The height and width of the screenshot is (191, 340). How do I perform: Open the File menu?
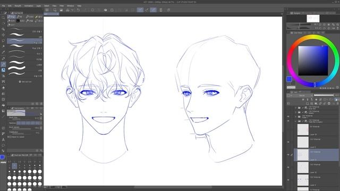tap(4, 6)
